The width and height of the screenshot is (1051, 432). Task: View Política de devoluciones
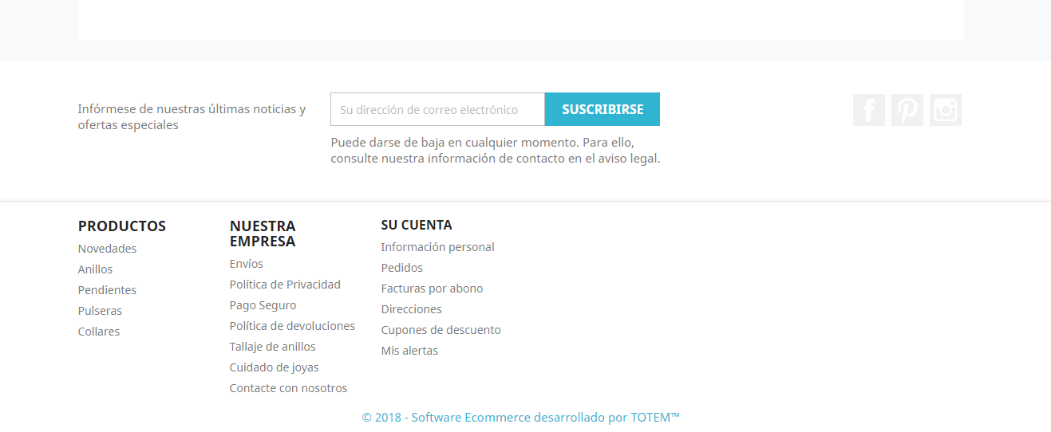coord(292,326)
